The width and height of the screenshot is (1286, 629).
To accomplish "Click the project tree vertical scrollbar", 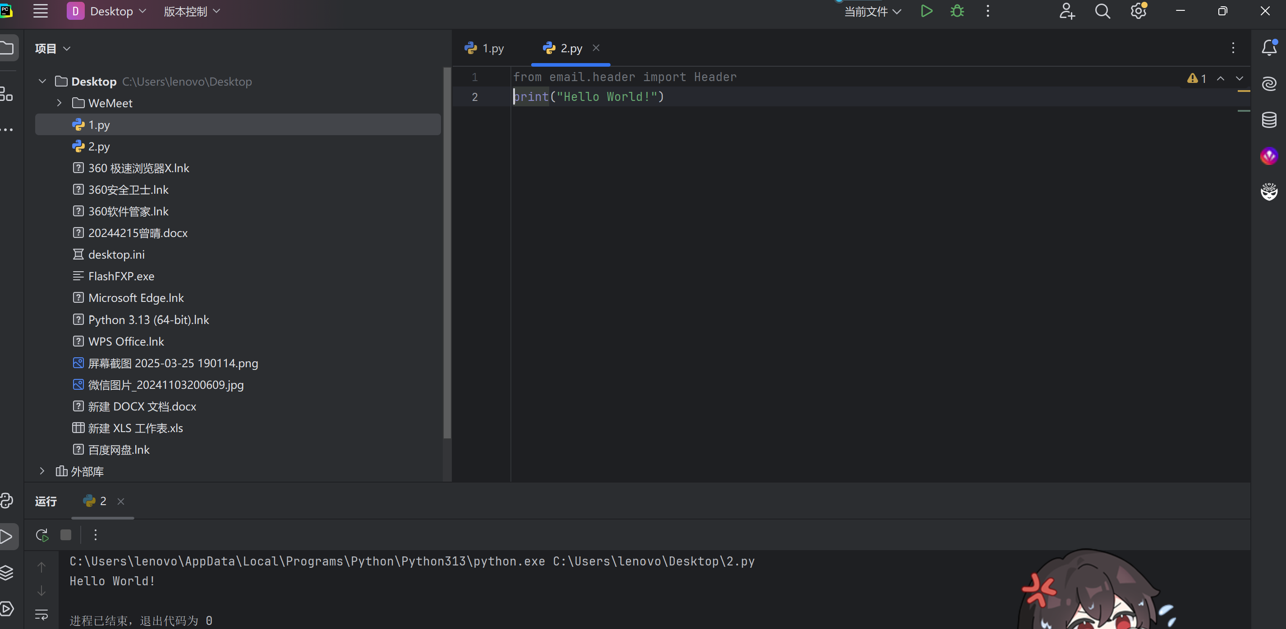I will pyautogui.click(x=447, y=250).
